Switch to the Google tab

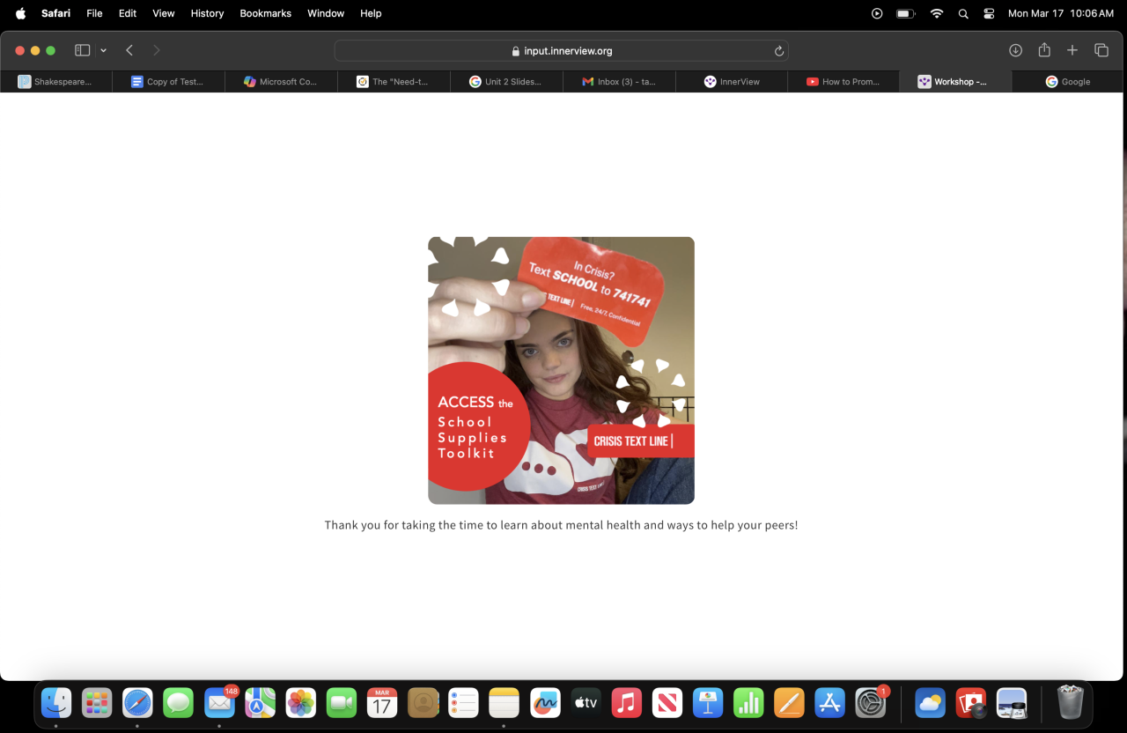pos(1068,82)
